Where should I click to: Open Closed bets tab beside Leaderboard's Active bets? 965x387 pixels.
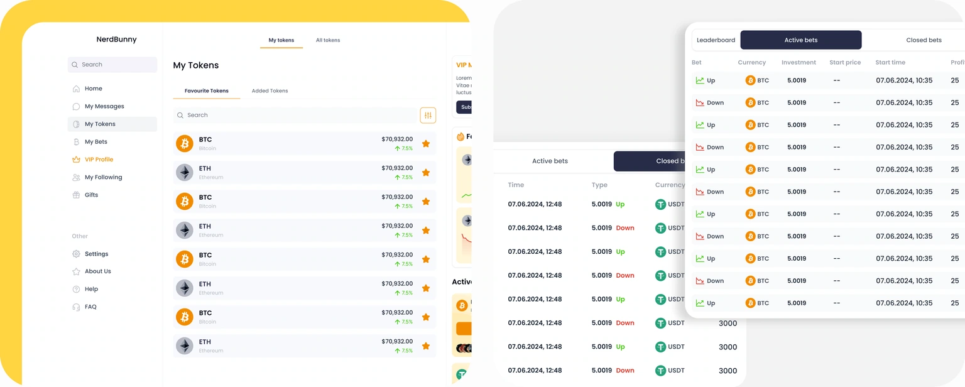tap(924, 40)
